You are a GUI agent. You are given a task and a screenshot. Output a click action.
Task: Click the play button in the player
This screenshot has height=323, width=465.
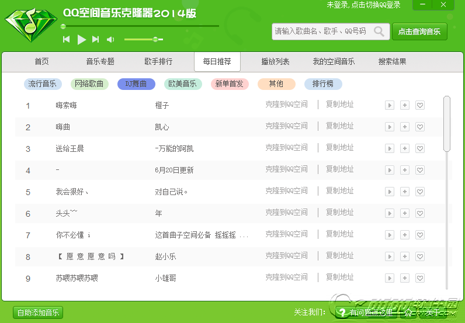(x=82, y=39)
